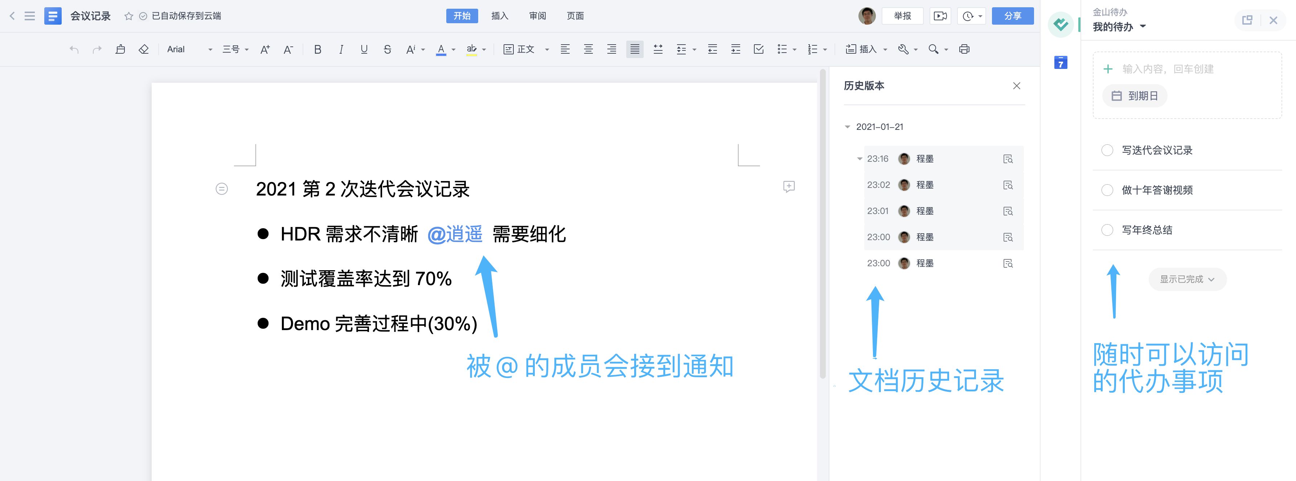Click the bulleted list icon
Screen dimensions: 1296x481
(x=782, y=49)
